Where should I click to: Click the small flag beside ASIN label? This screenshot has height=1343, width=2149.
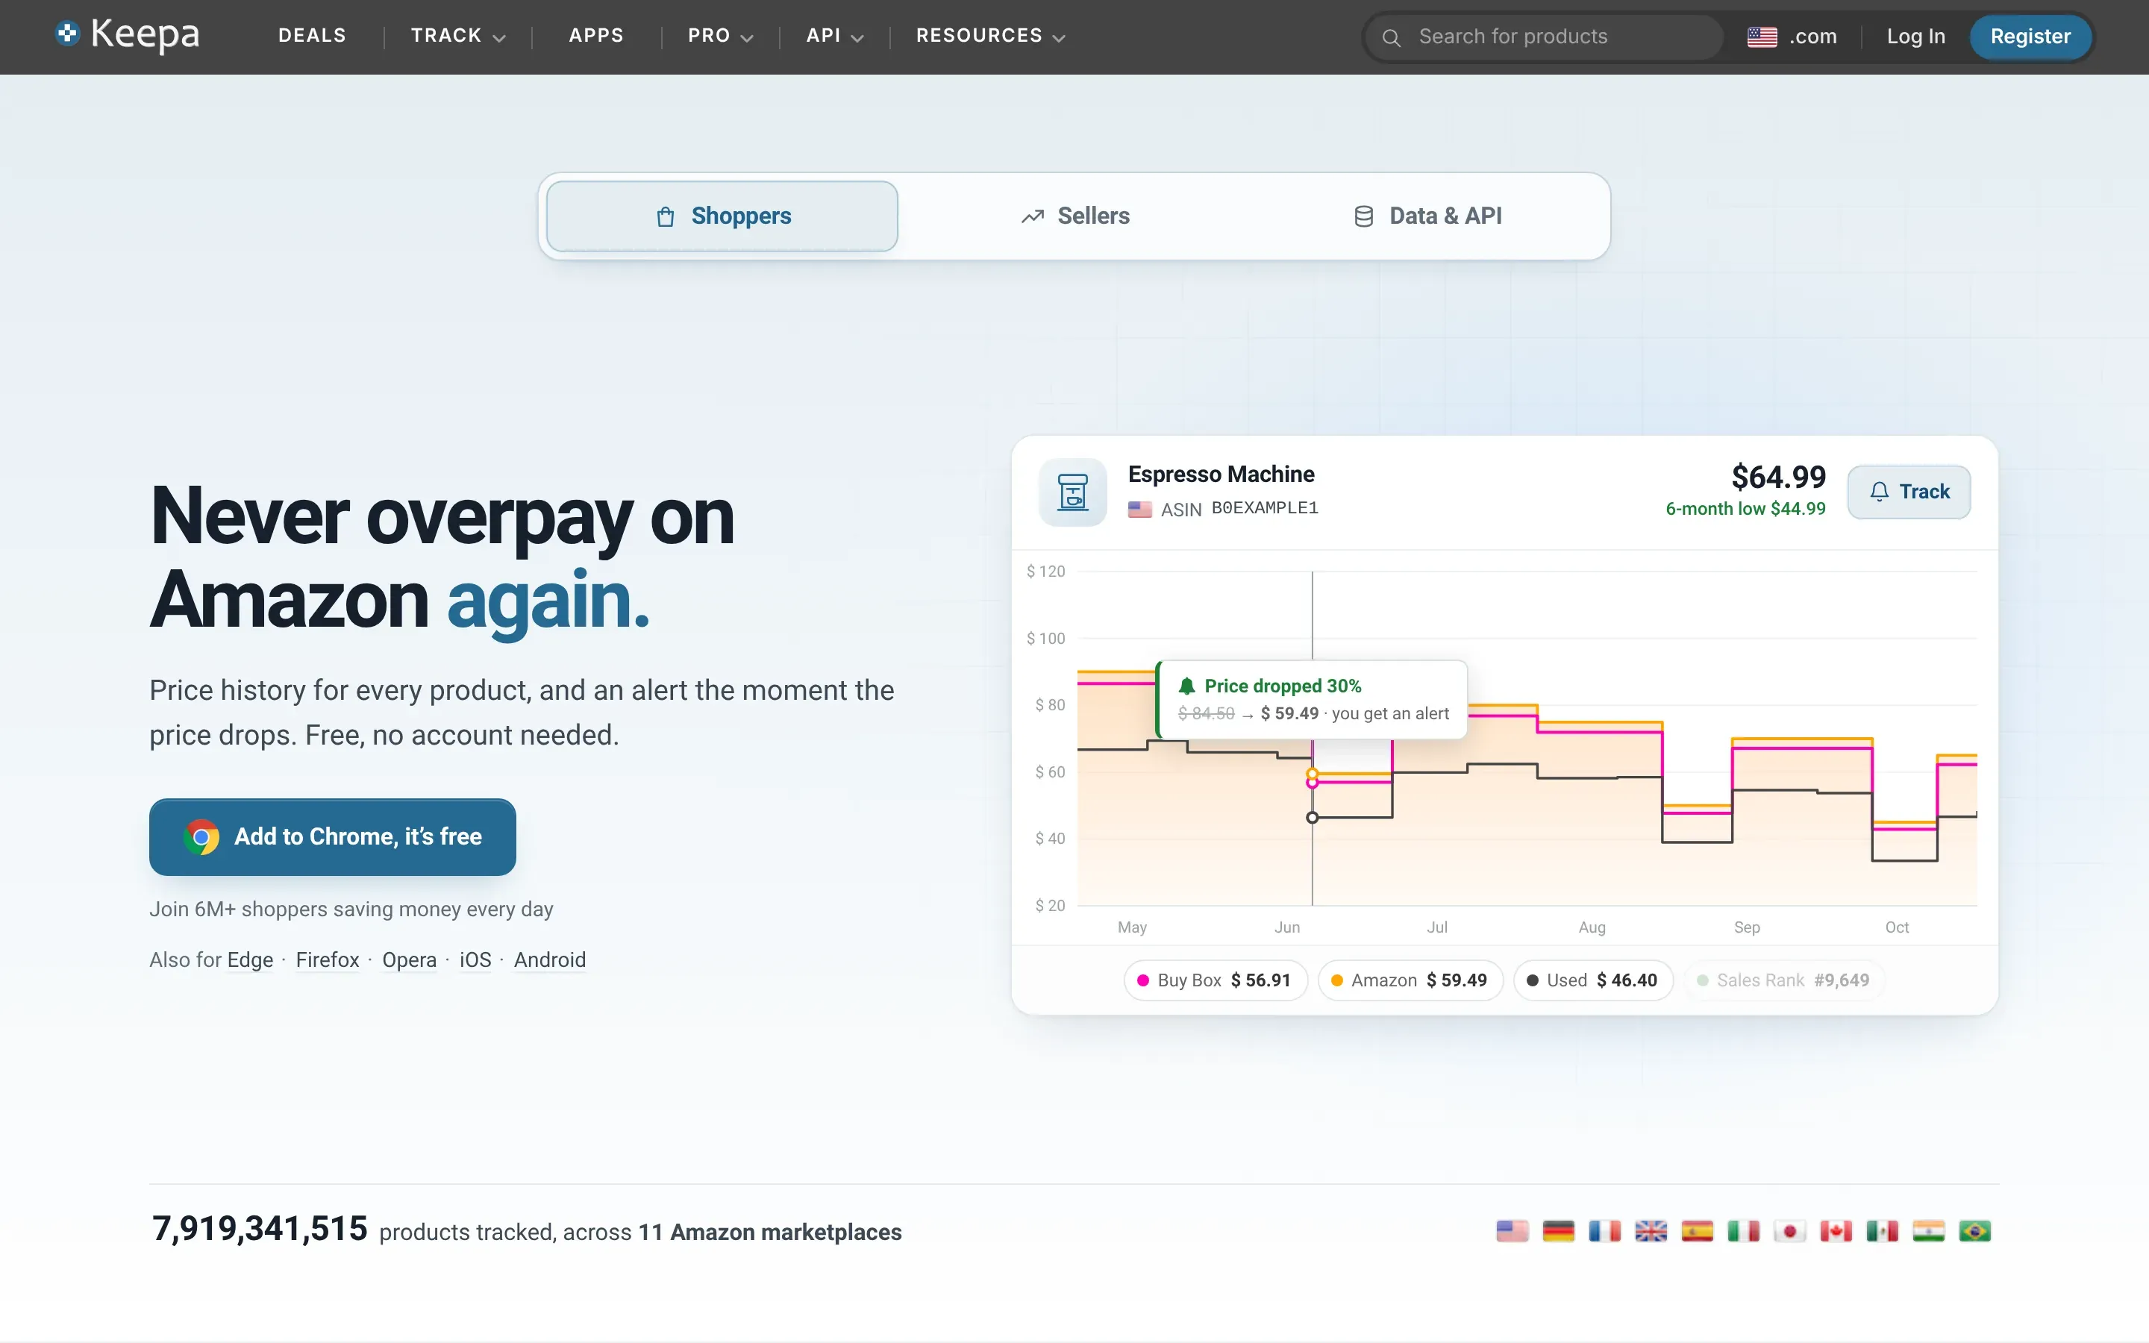[x=1140, y=509]
